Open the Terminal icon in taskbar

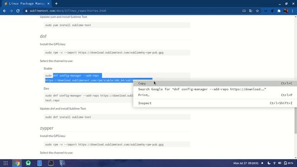tap(51, 163)
